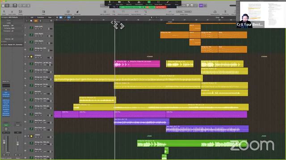Click Zoom Security menu item

coord(129,3)
